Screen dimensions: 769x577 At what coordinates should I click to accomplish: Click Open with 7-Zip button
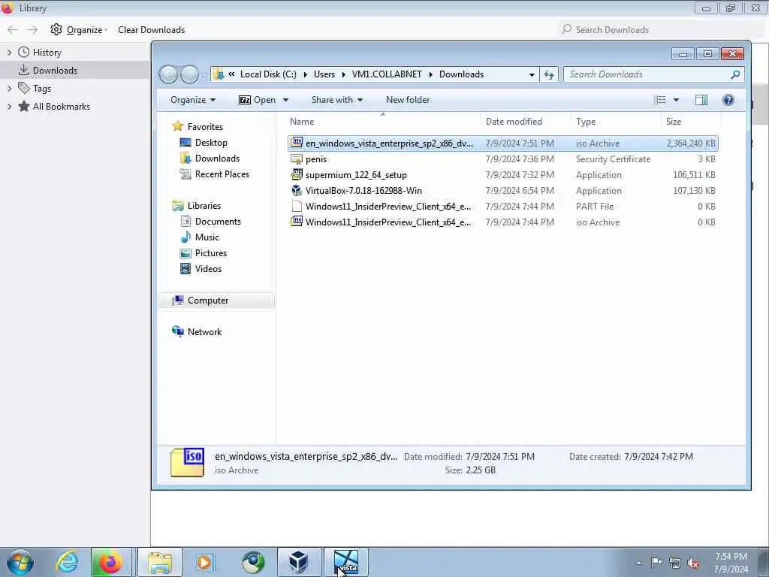(x=257, y=100)
